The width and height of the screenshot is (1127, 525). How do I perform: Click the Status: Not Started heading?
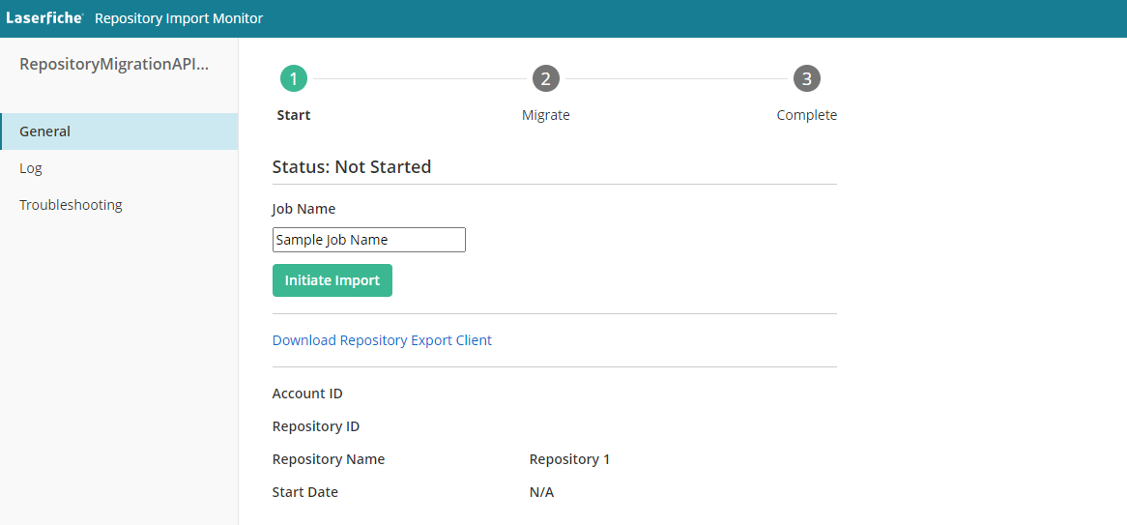pyautogui.click(x=352, y=167)
